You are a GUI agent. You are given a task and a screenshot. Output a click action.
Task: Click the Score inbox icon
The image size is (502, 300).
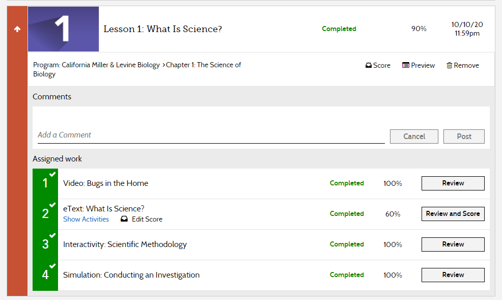pos(369,66)
